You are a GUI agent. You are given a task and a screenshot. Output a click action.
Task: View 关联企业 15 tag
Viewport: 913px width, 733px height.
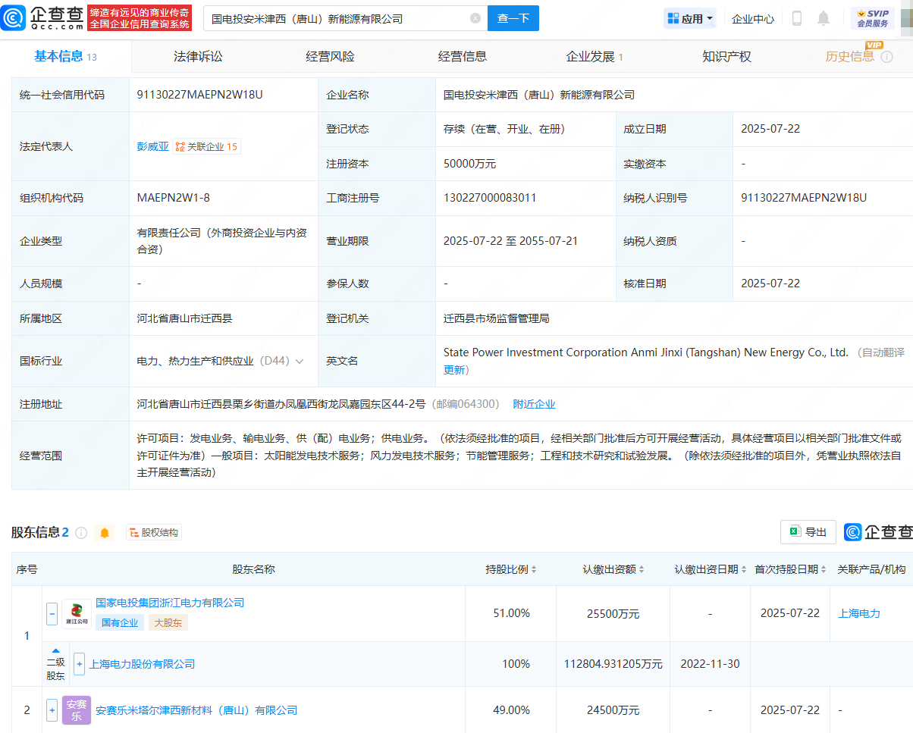[x=207, y=146]
